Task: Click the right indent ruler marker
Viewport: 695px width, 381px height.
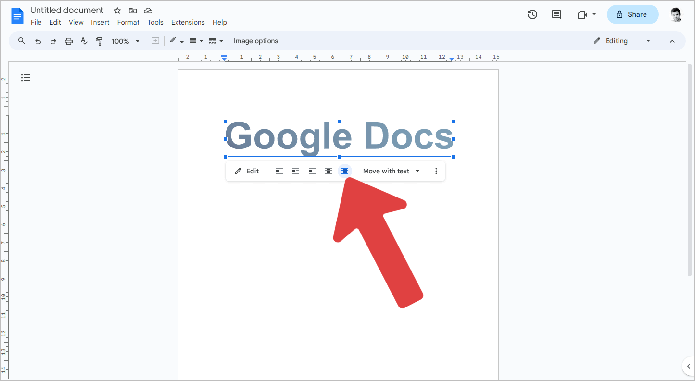Action: coord(452,59)
